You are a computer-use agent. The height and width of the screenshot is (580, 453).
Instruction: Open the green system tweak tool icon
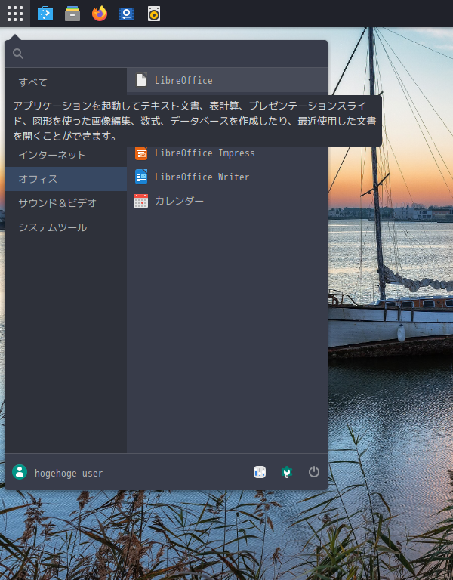[x=287, y=472]
